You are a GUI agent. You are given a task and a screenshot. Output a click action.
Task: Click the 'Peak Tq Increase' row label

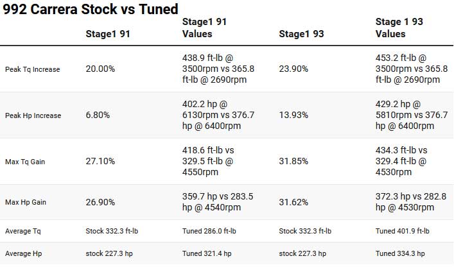pyautogui.click(x=32, y=69)
